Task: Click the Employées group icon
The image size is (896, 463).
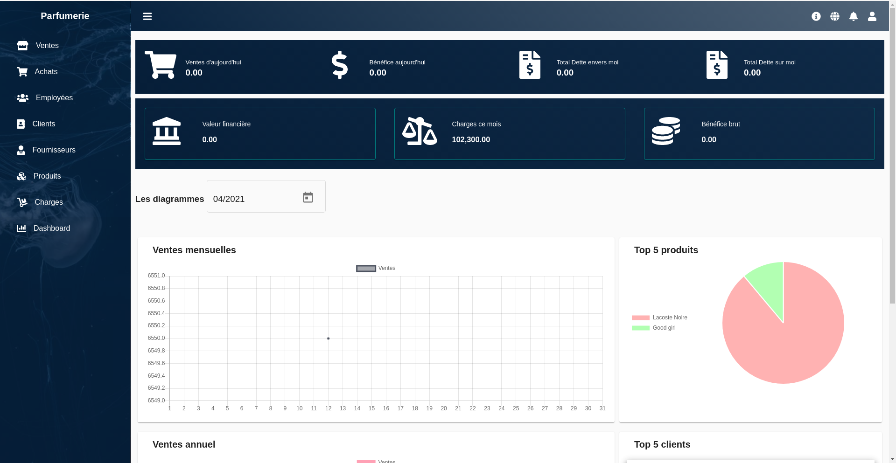Action: click(x=22, y=97)
